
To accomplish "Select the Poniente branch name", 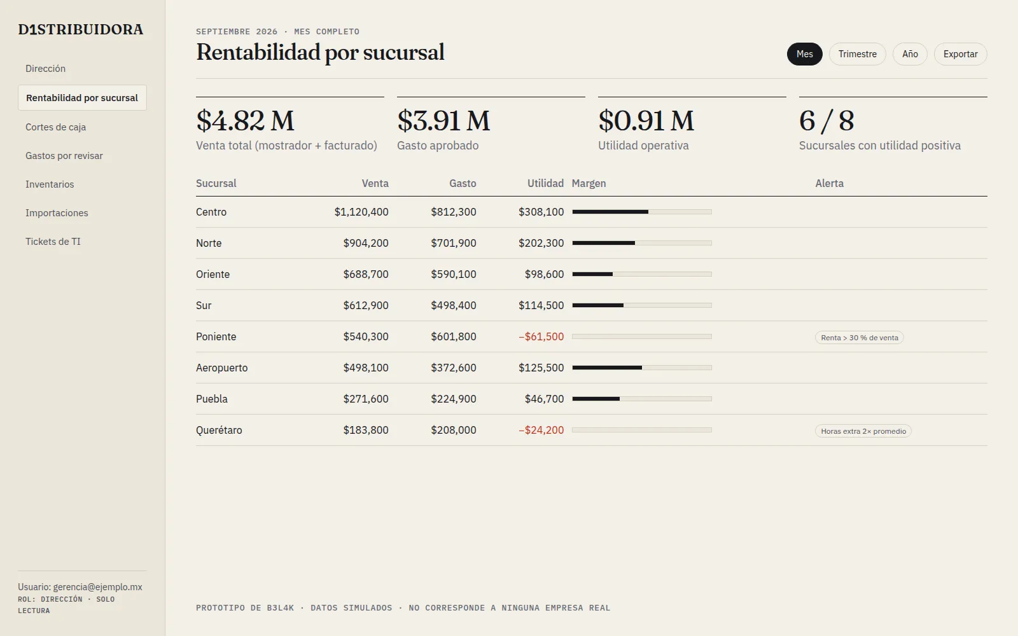I will (216, 336).
